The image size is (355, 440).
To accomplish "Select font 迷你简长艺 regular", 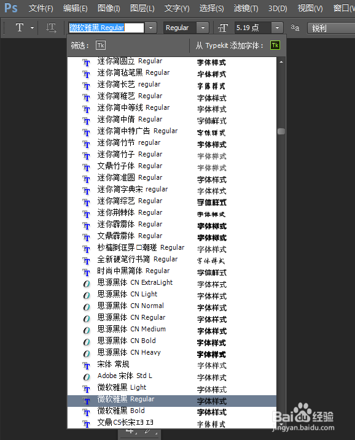I will [x=172, y=85].
